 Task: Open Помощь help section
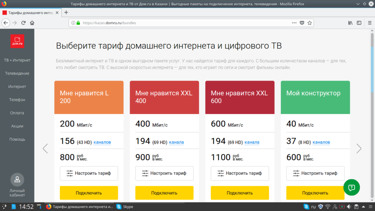coord(17,139)
